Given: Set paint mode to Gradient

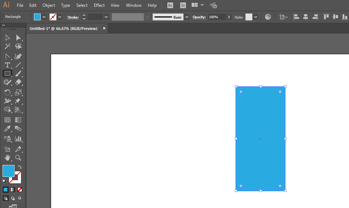Looking at the screenshot, I should click(x=13, y=189).
